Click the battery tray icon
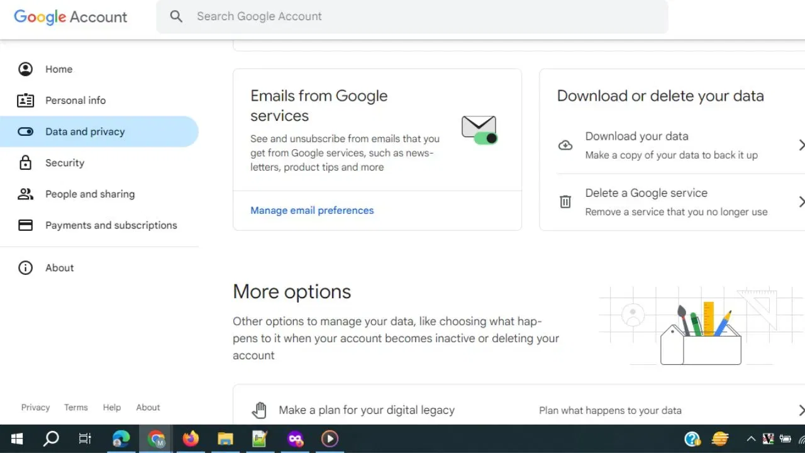 pos(785,439)
